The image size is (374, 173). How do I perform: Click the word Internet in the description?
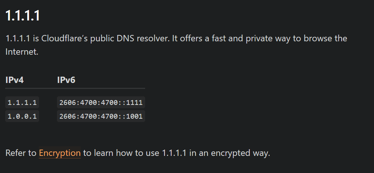[22, 52]
